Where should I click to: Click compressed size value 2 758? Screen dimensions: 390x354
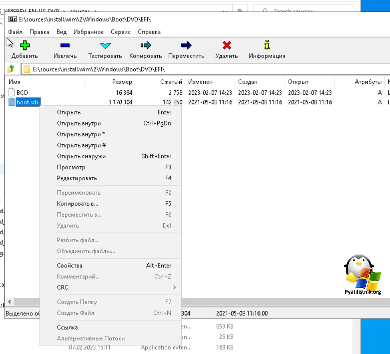point(176,93)
